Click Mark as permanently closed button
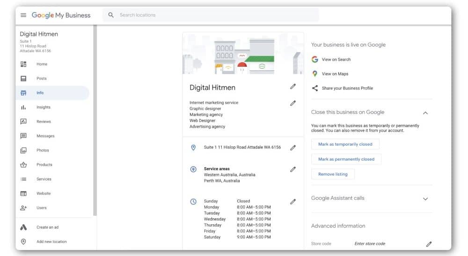468x256 pixels. tap(346, 159)
